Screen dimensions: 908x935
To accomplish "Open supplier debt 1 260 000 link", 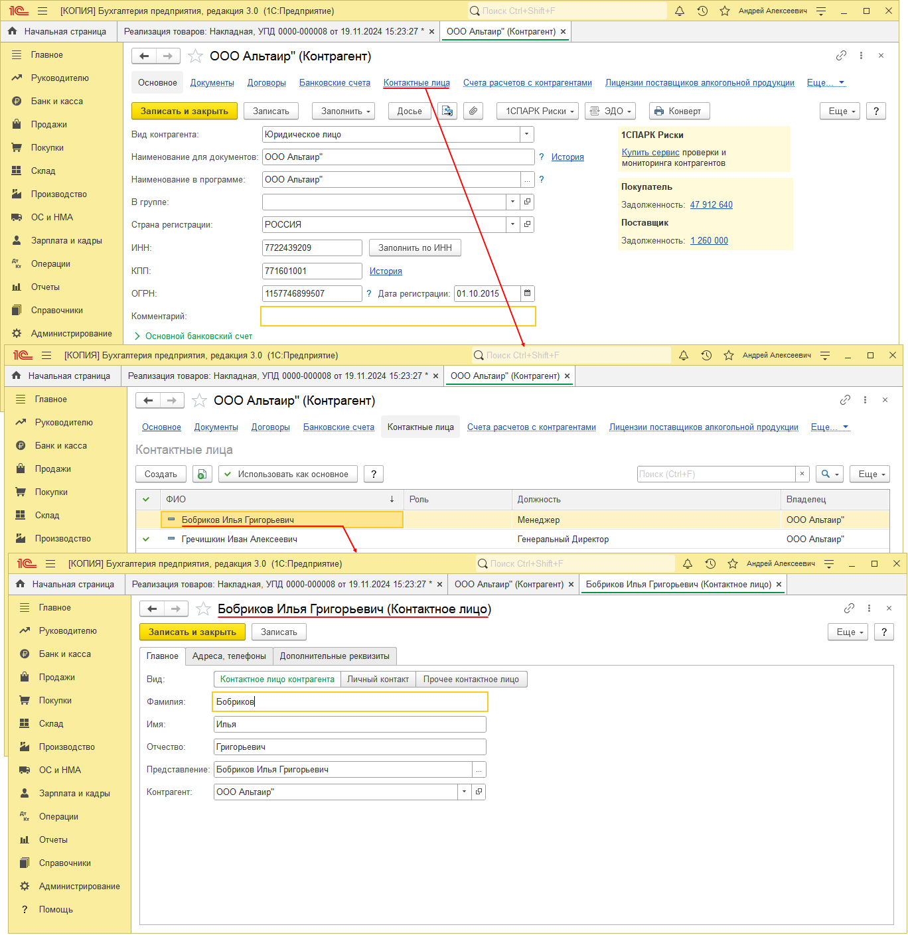I will click(709, 241).
